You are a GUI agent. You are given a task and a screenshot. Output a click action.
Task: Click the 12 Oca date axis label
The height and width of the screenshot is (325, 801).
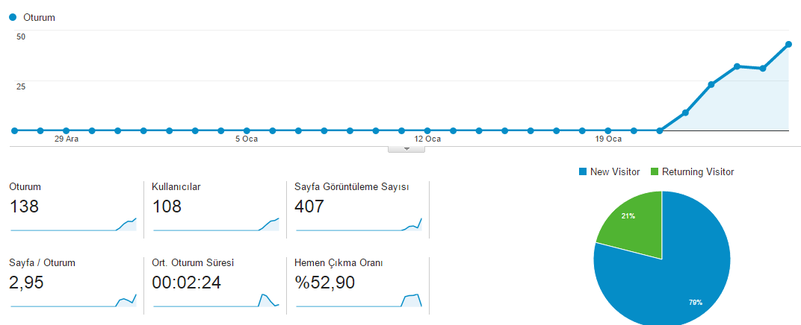pos(427,139)
